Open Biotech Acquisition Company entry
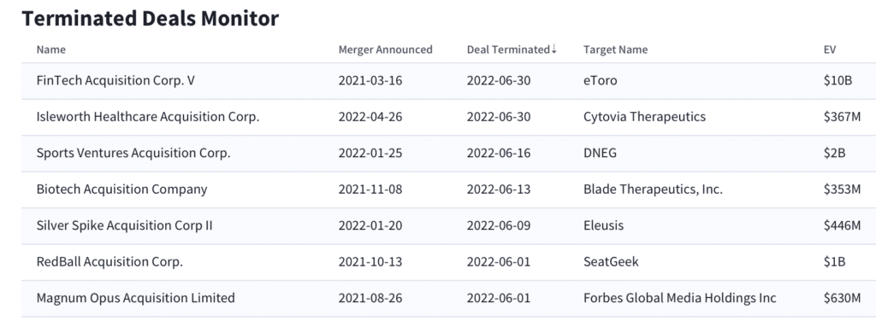This screenshot has width=876, height=321. coord(448,190)
